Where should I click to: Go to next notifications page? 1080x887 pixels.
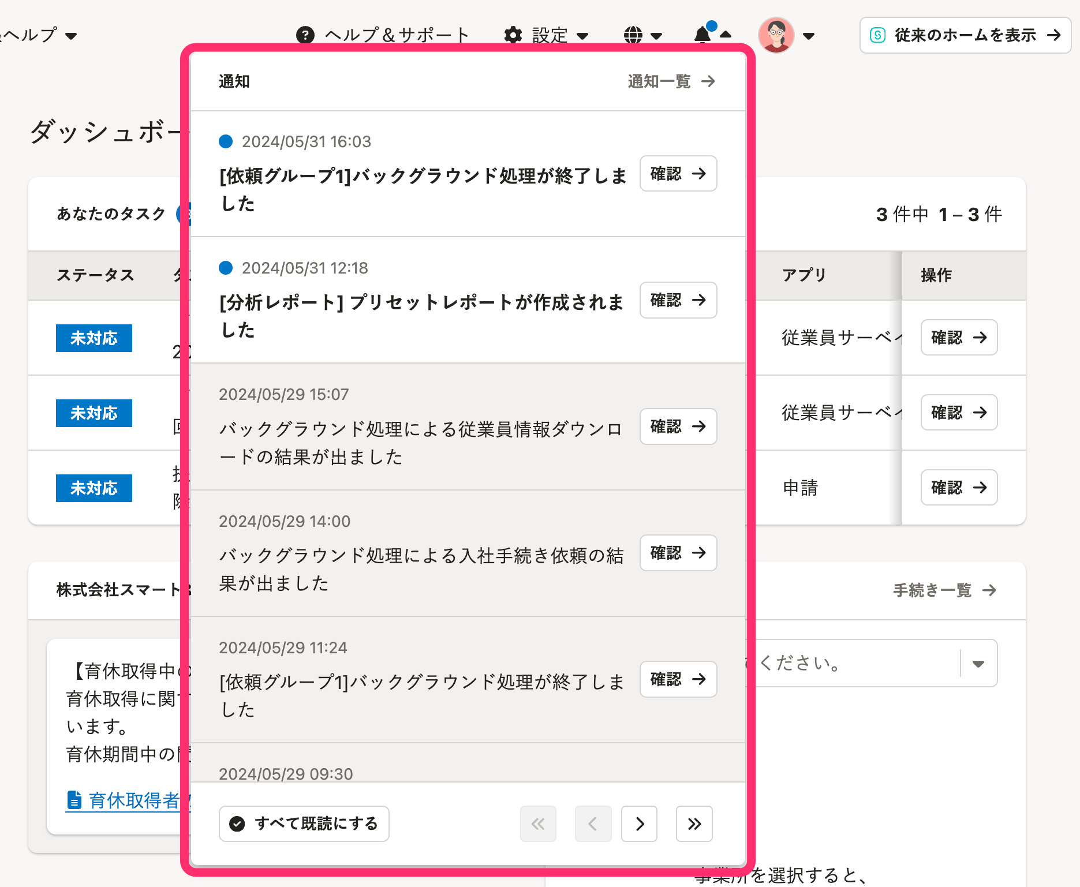(x=639, y=824)
